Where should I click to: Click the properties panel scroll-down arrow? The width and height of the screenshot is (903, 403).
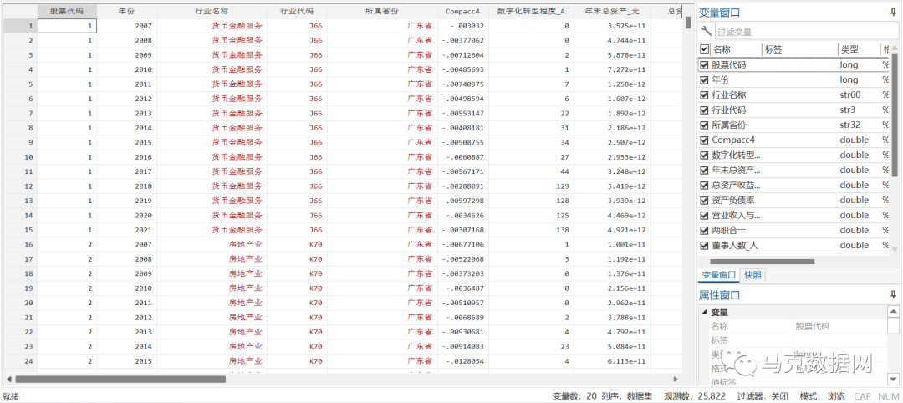coord(893,378)
